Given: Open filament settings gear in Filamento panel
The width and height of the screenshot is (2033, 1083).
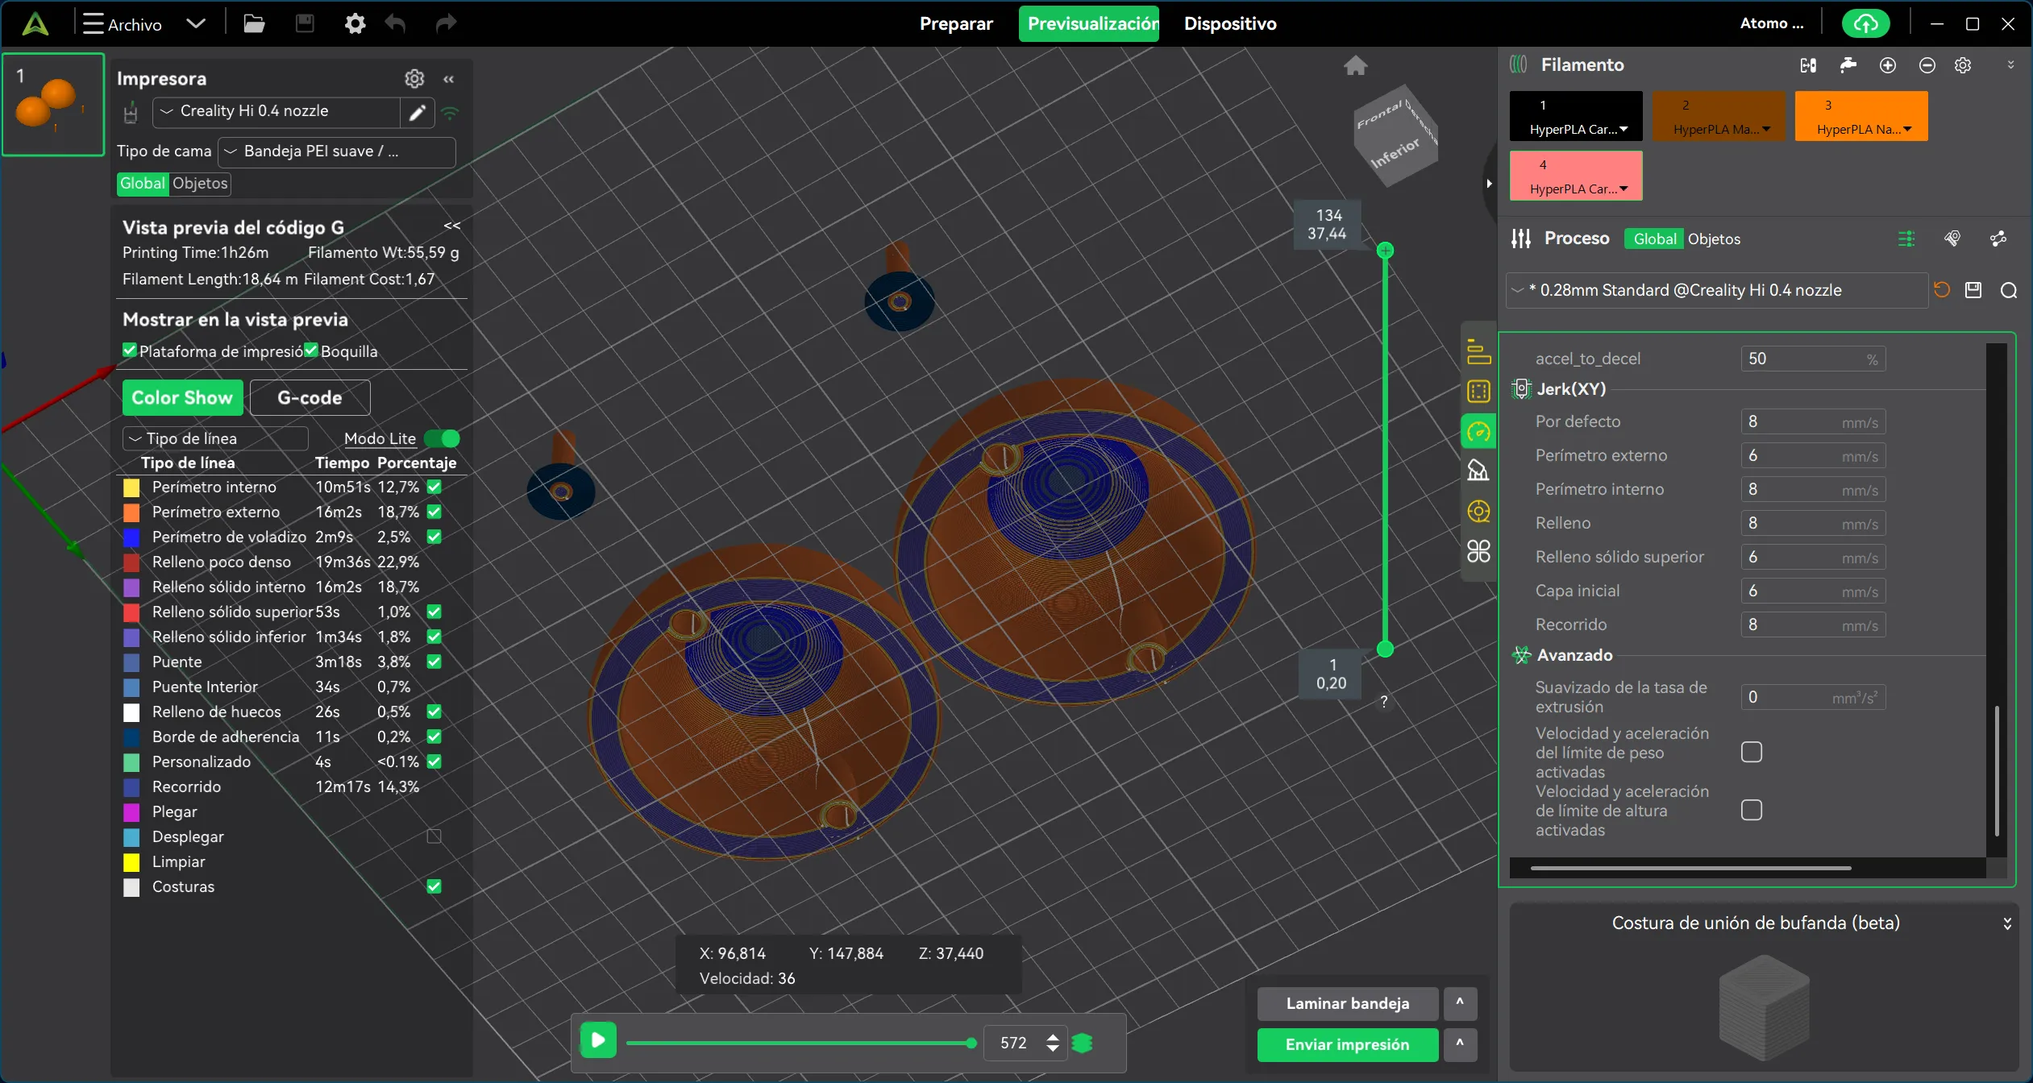Looking at the screenshot, I should tap(1962, 65).
